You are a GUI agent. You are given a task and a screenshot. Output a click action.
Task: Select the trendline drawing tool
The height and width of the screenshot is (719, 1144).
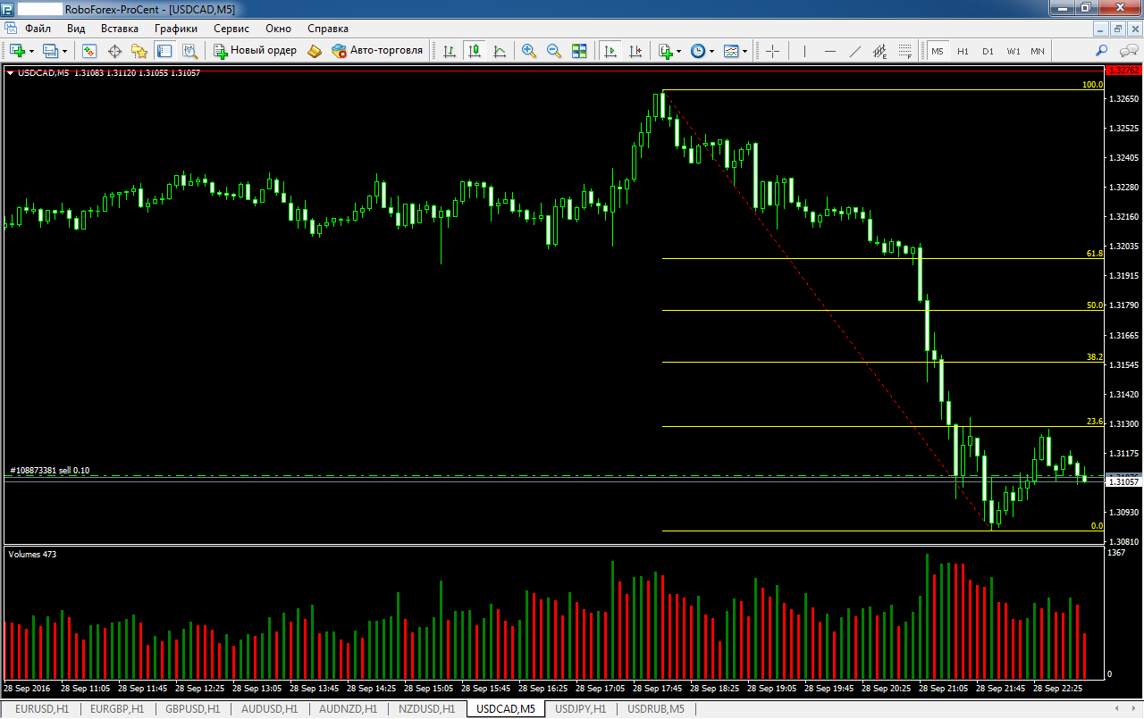855,51
